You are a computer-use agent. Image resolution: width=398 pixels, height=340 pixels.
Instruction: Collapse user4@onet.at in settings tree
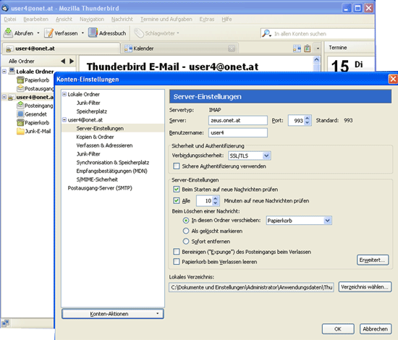[64, 120]
